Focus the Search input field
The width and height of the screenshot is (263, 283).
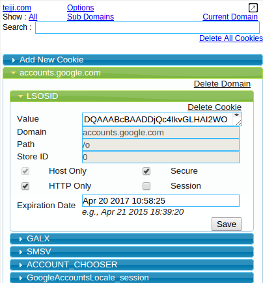pos(147,27)
